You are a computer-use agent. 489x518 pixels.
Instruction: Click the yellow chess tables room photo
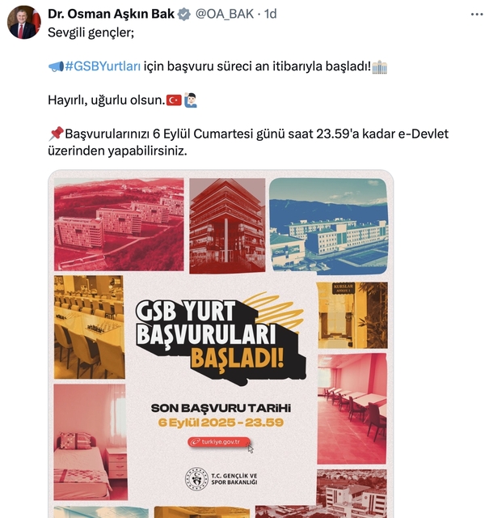(90, 327)
